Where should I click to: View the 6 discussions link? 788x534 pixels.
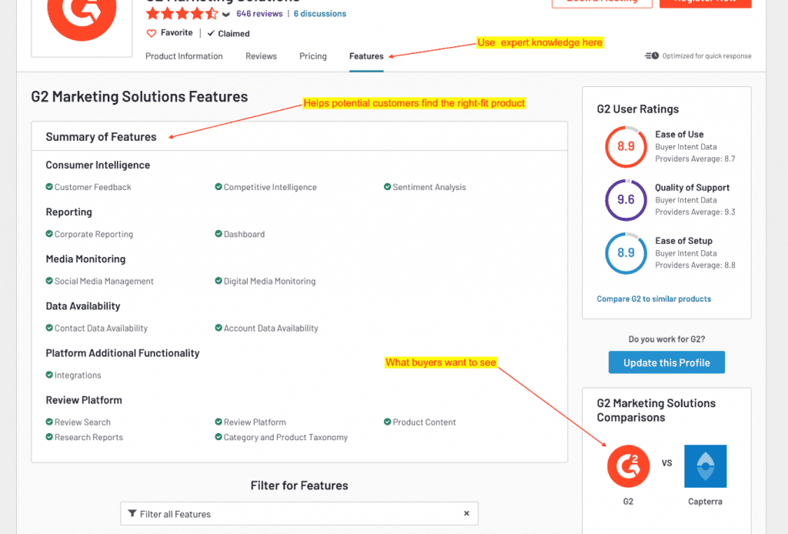[x=319, y=14]
